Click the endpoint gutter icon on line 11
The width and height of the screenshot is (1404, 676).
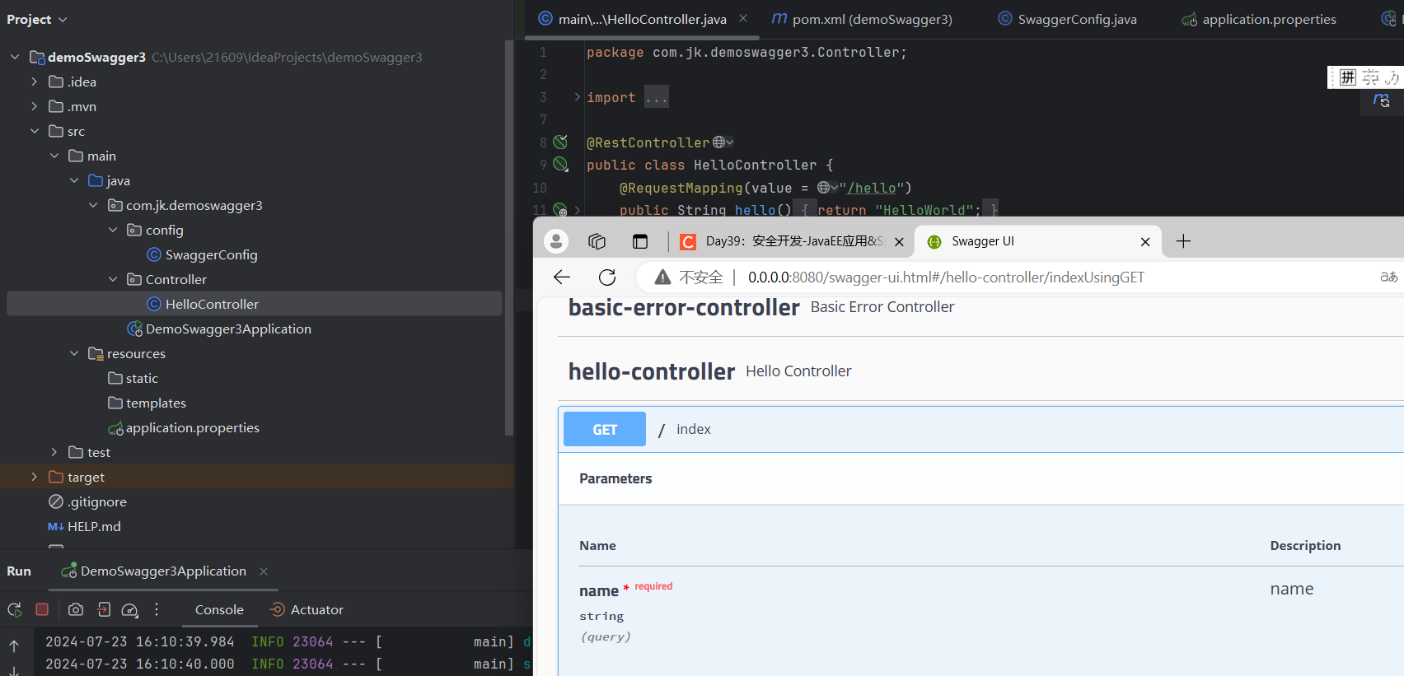(560, 210)
